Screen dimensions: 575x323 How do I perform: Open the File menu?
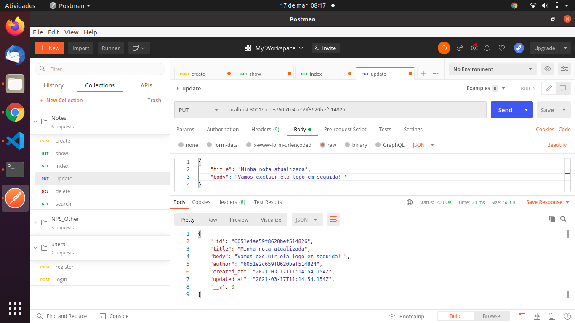tap(38, 32)
